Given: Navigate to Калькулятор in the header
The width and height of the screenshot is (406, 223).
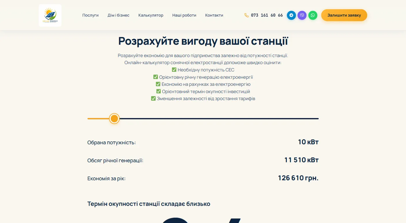Looking at the screenshot, I should tap(151, 15).
